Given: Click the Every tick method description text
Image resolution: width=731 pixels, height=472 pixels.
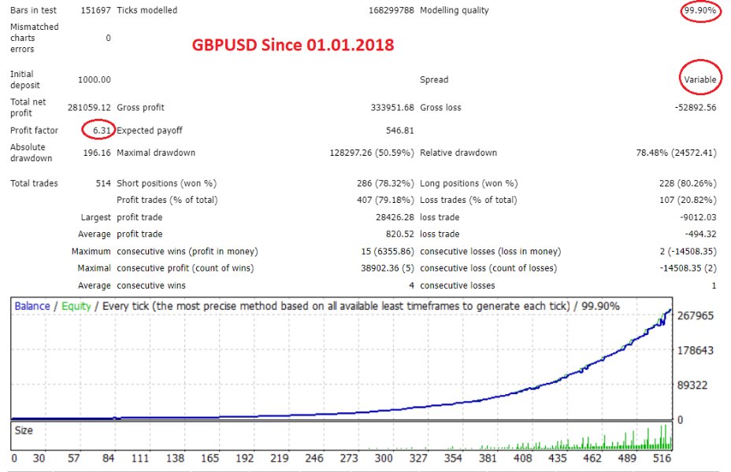Looking at the screenshot, I should click(x=336, y=306).
